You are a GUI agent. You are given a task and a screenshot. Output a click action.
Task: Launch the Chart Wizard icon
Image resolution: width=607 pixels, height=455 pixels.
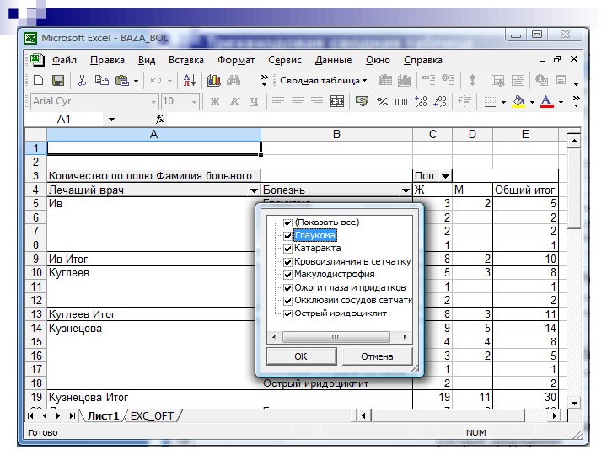click(213, 81)
